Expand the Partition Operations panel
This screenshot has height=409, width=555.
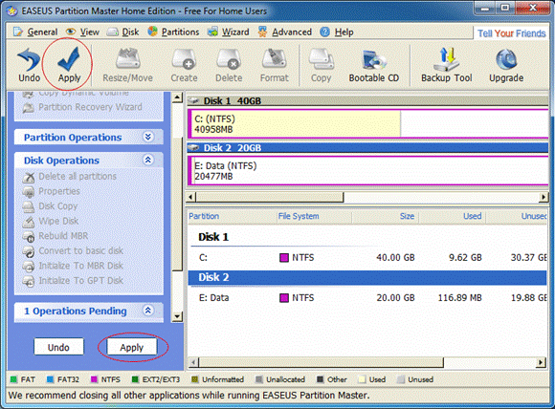[148, 137]
